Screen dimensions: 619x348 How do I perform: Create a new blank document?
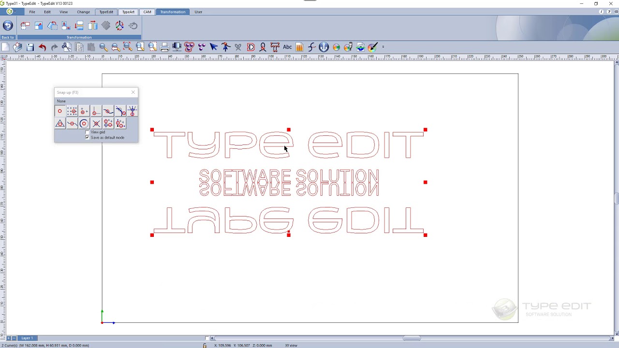click(x=5, y=47)
